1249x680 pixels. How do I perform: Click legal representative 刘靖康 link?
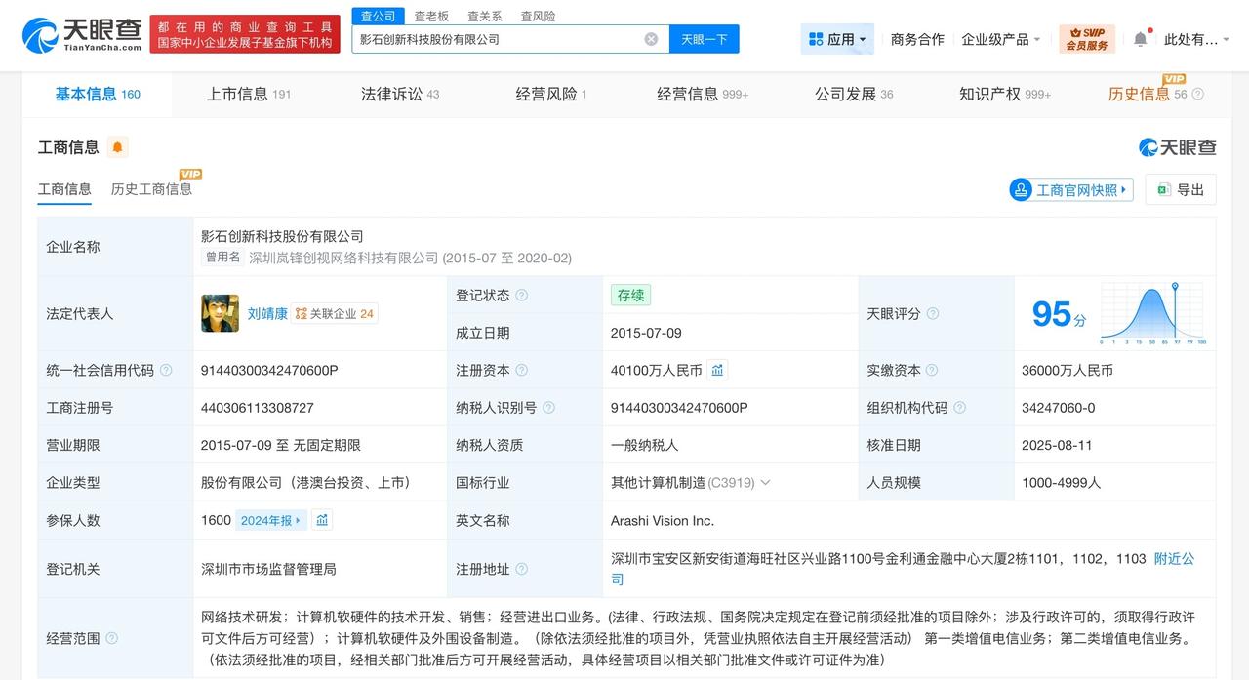point(267,313)
